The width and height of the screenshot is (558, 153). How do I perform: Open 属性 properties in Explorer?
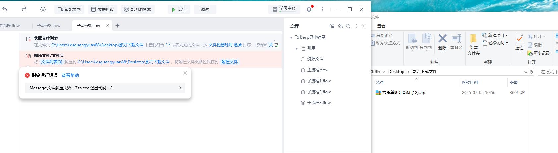519,42
